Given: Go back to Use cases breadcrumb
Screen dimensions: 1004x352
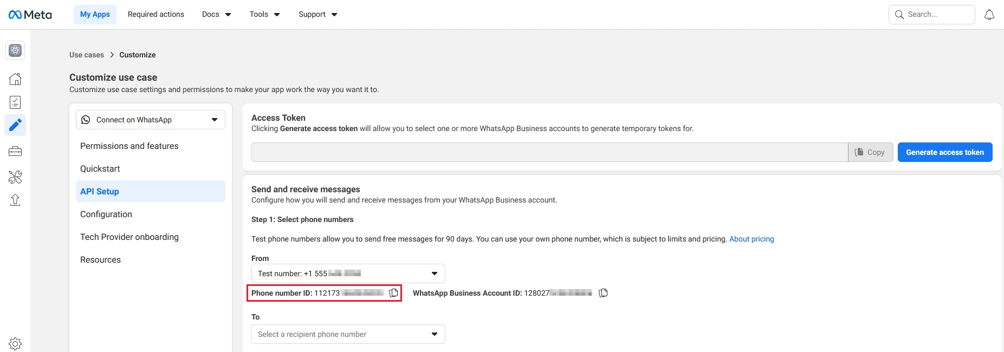Looking at the screenshot, I should [87, 55].
